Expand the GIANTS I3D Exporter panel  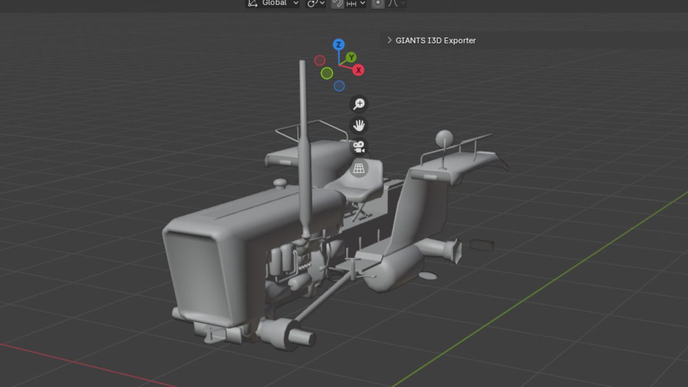point(432,40)
